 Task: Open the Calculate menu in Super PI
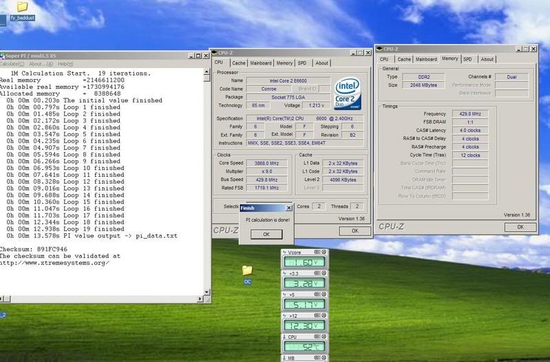12,64
